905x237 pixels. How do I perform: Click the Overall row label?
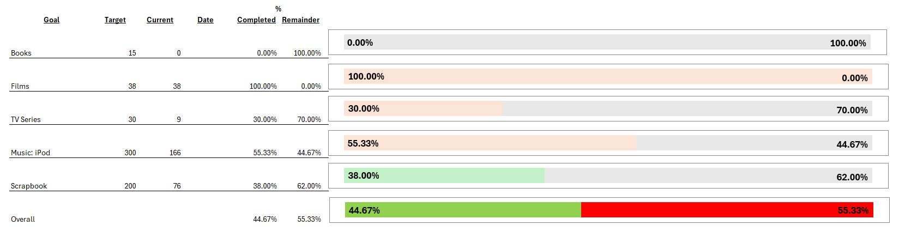[23, 219]
